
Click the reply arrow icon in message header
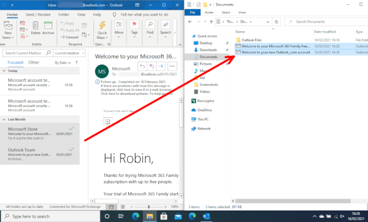(142, 66)
